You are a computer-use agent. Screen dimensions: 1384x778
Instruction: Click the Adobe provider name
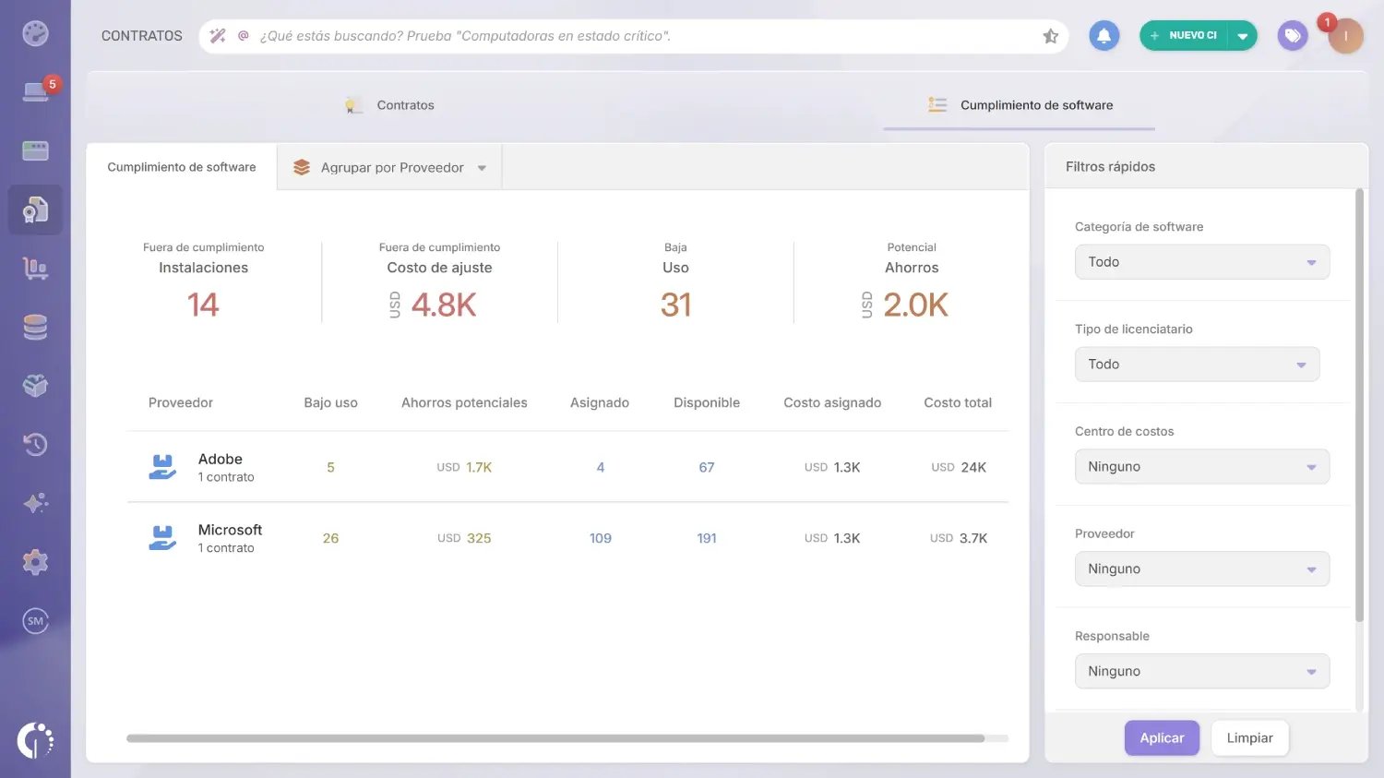[x=221, y=459]
